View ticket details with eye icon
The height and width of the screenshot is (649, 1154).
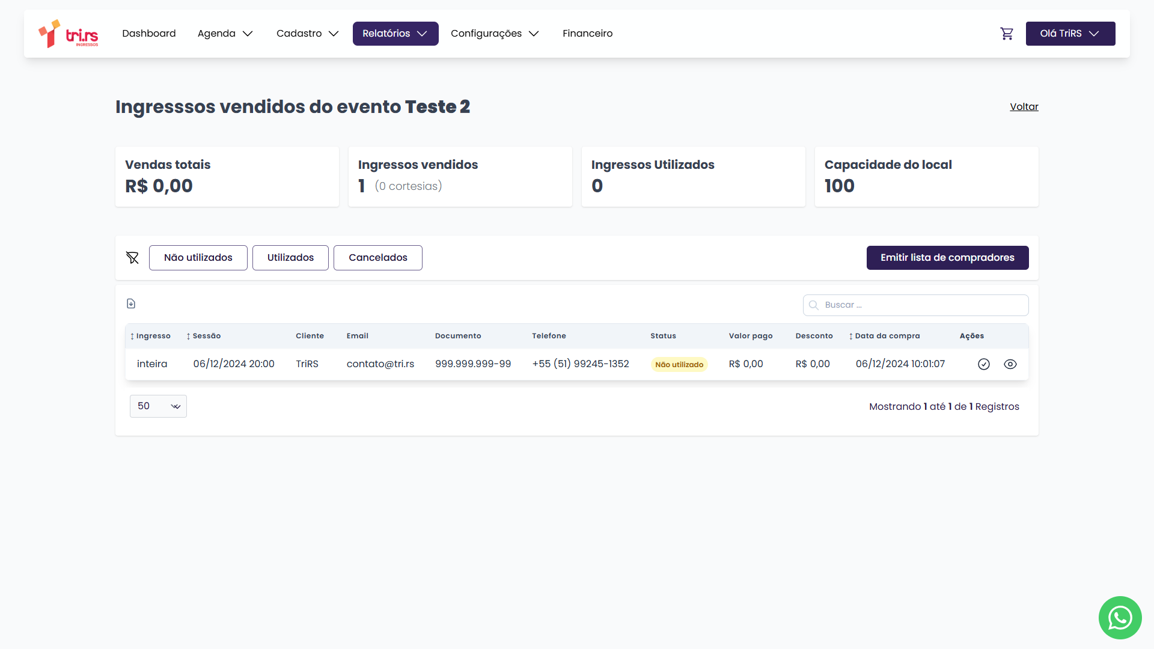pos(1010,364)
